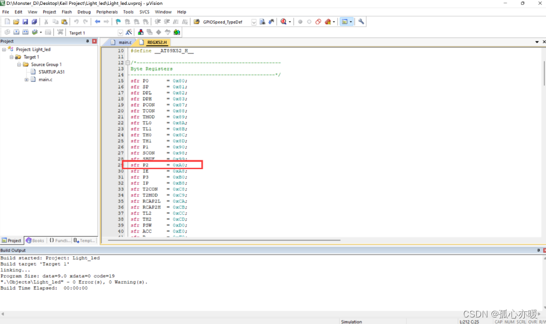Click the Indent selection icon

tap(158, 22)
